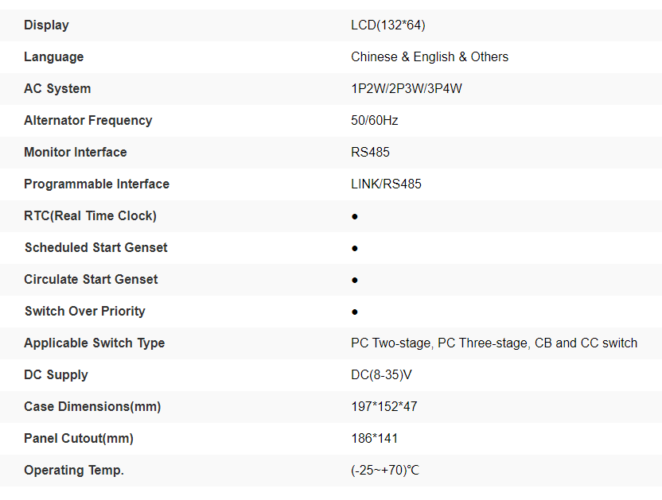This screenshot has width=662, height=500.
Task: Click the 50/60Hz frequency value
Action: point(374,121)
